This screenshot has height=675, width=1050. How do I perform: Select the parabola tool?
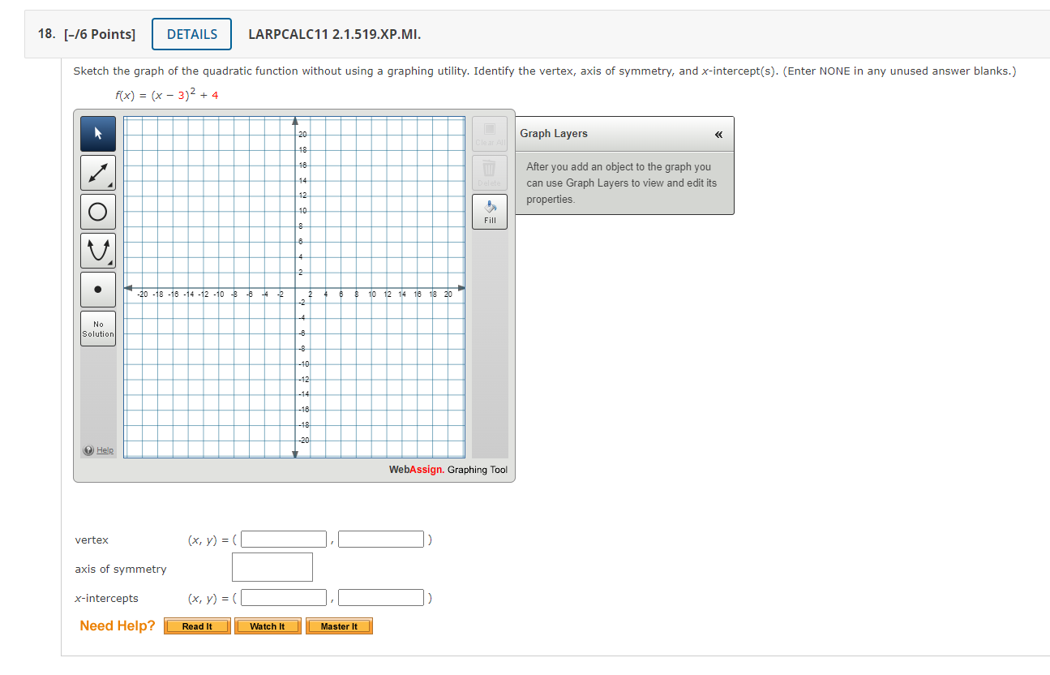98,251
